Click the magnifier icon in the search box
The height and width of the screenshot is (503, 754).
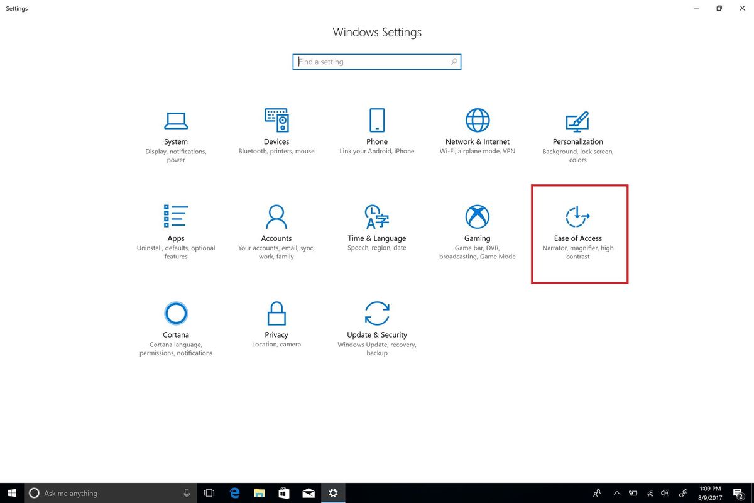coord(454,62)
